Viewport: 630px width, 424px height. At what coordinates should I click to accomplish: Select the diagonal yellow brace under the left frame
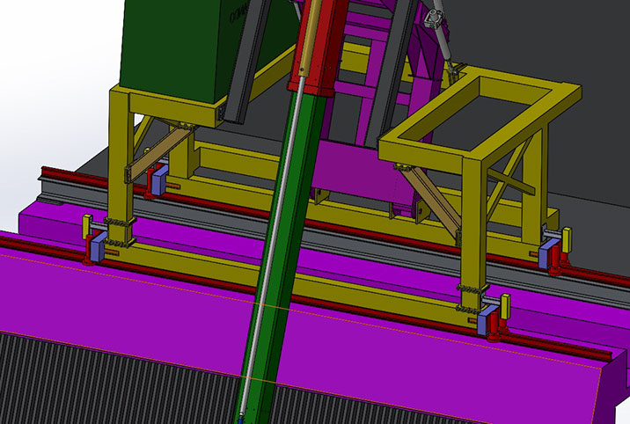[x=161, y=150]
